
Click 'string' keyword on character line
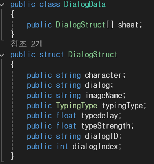[x=68, y=76]
